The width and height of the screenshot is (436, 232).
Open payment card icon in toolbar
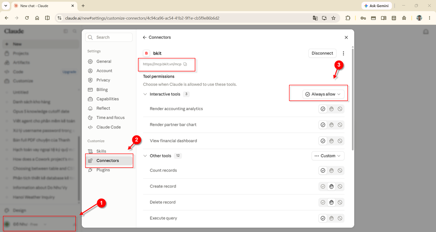click(373, 18)
